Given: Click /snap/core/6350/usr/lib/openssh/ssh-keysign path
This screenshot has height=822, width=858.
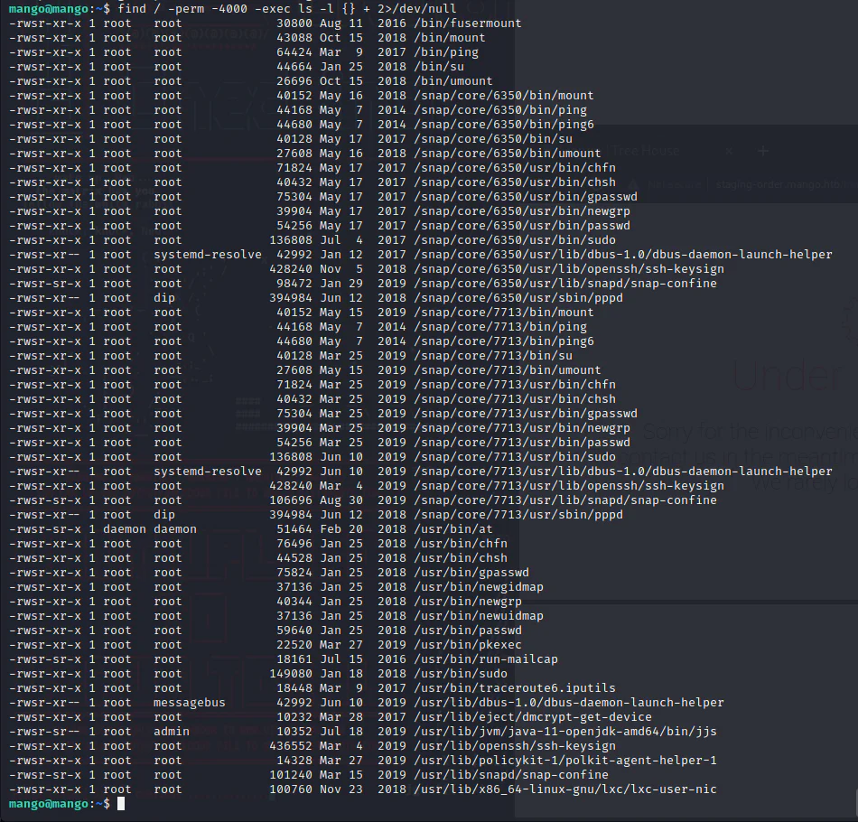Looking at the screenshot, I should (569, 269).
